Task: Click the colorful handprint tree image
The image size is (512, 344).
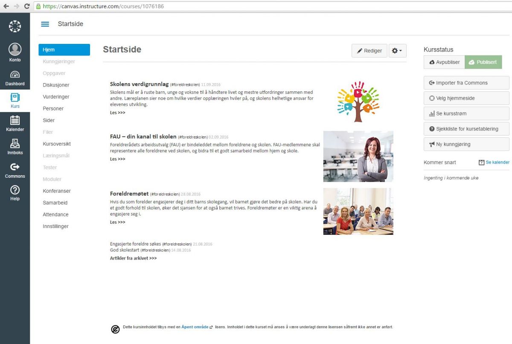Action: [x=358, y=101]
